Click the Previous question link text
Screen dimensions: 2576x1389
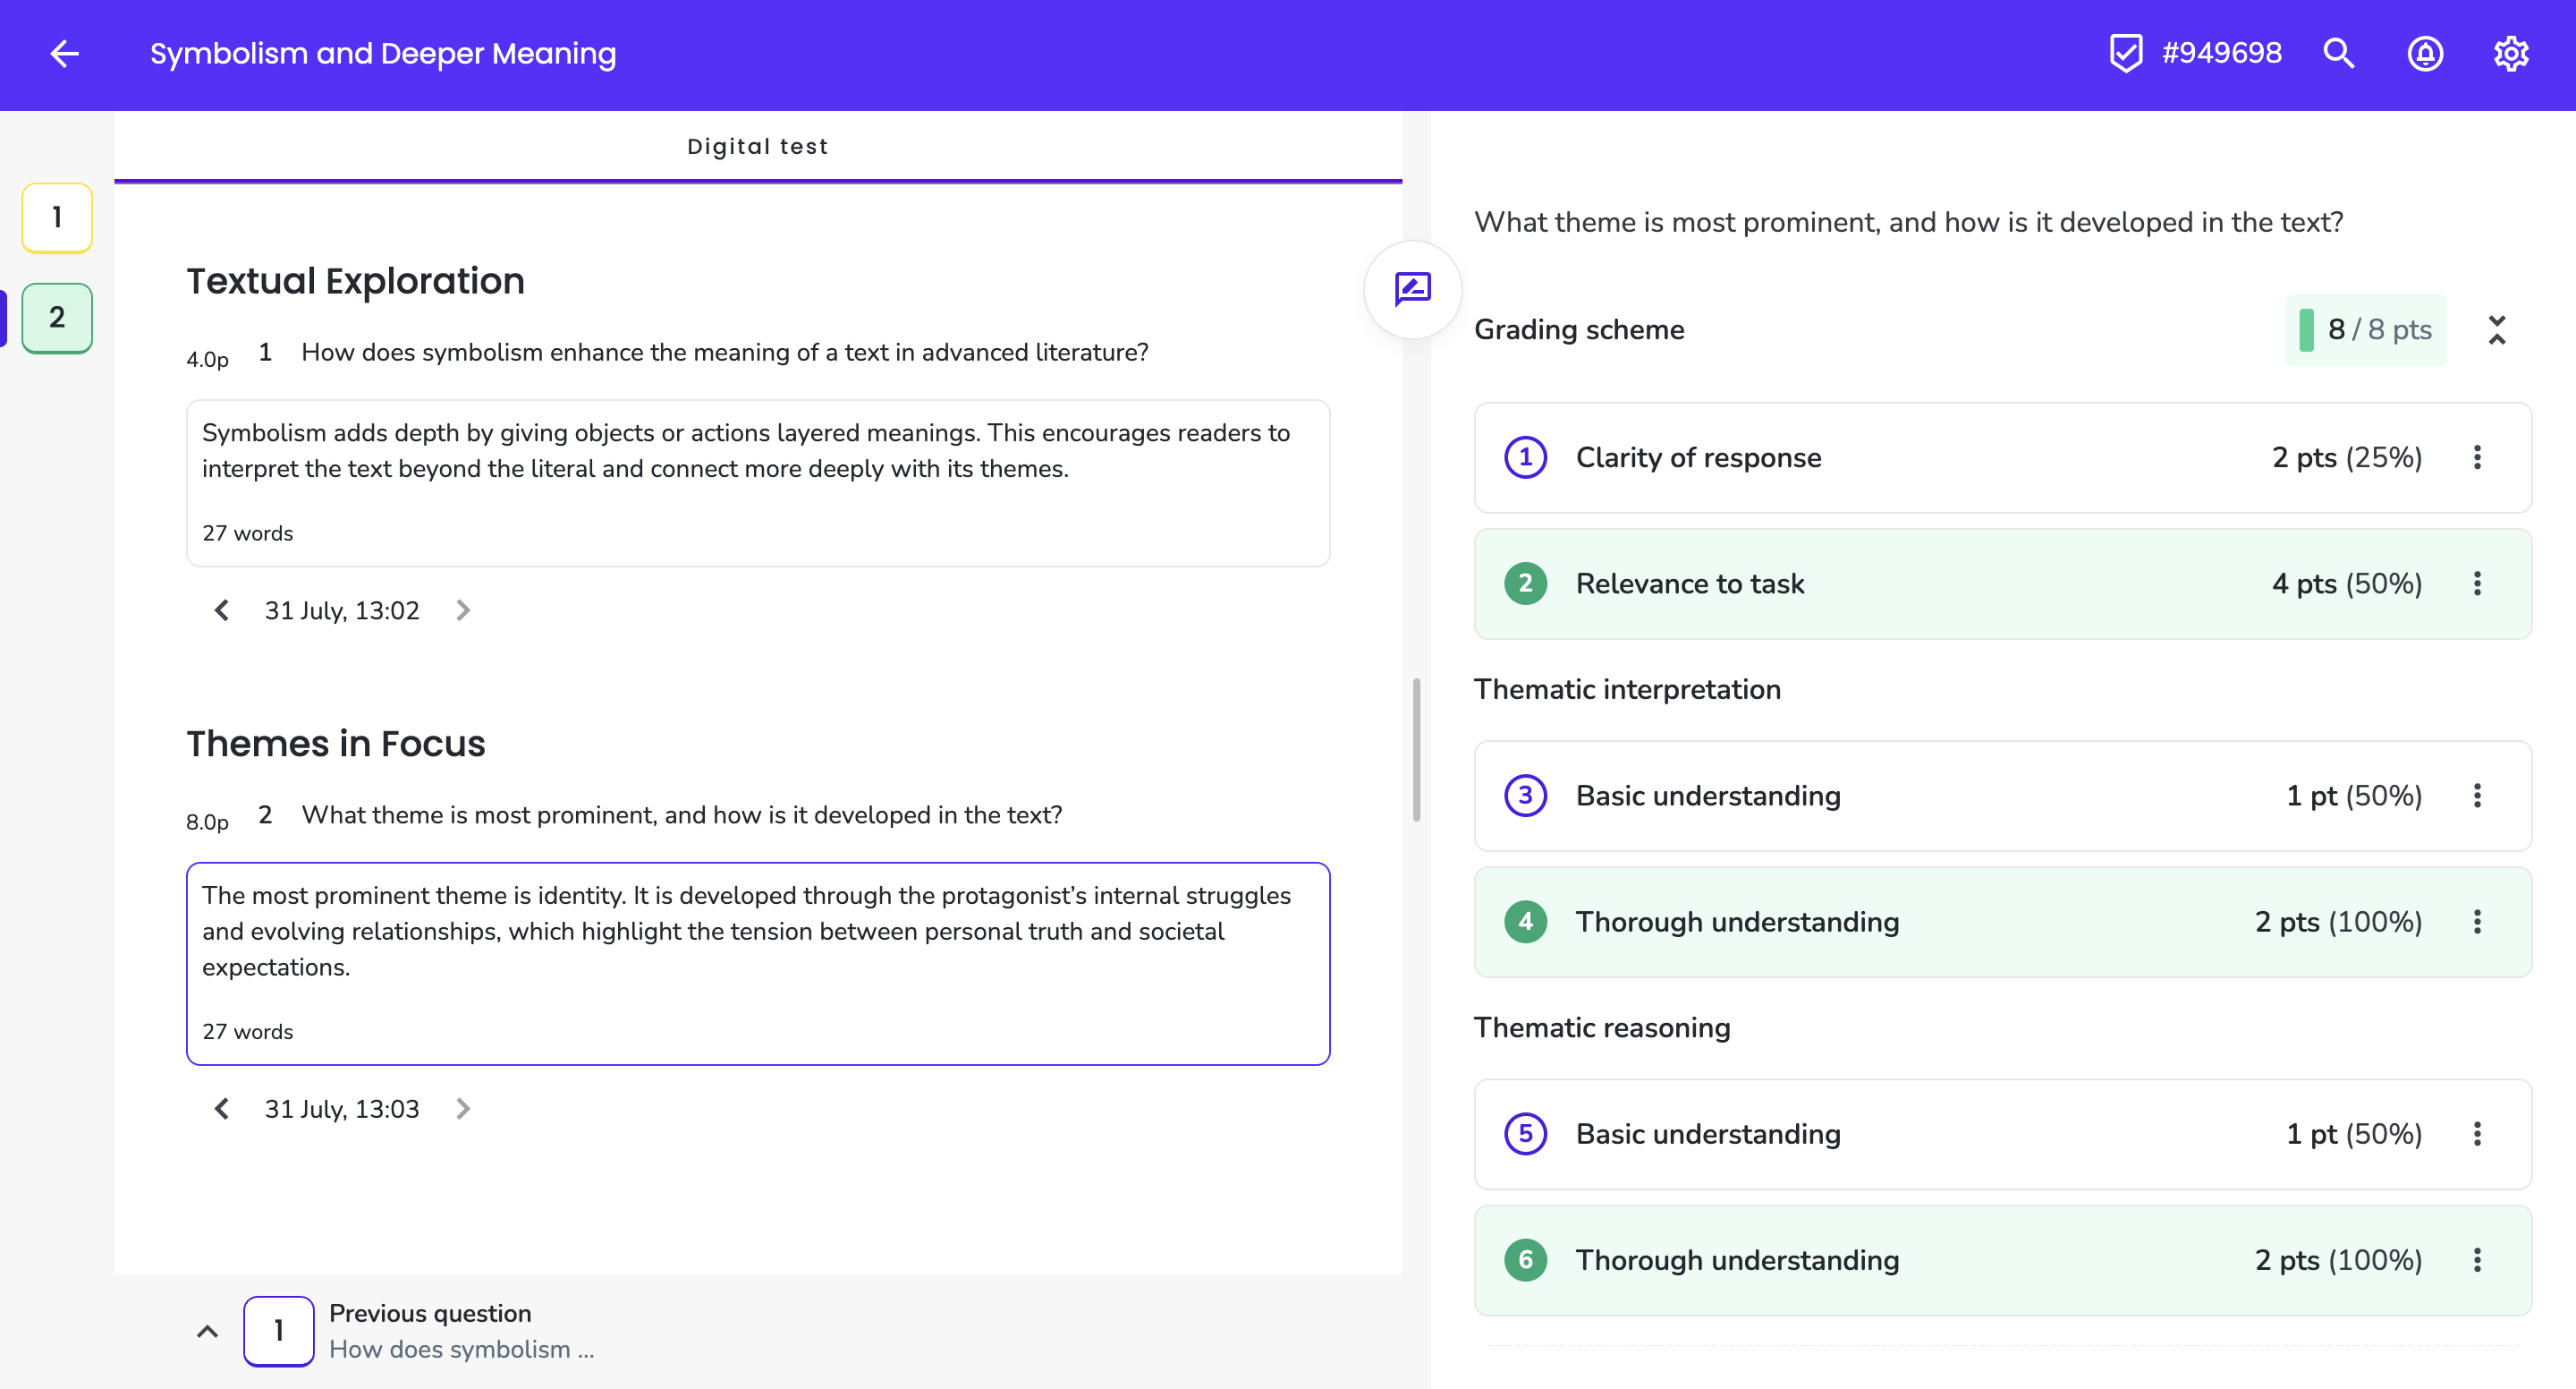pos(430,1314)
